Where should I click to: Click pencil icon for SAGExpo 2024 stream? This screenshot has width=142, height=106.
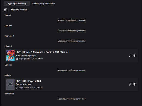coord(130,84)
